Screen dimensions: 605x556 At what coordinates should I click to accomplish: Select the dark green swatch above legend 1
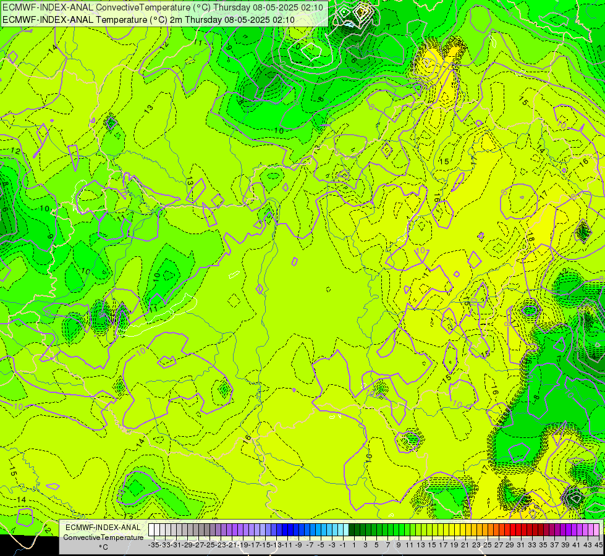point(352,530)
